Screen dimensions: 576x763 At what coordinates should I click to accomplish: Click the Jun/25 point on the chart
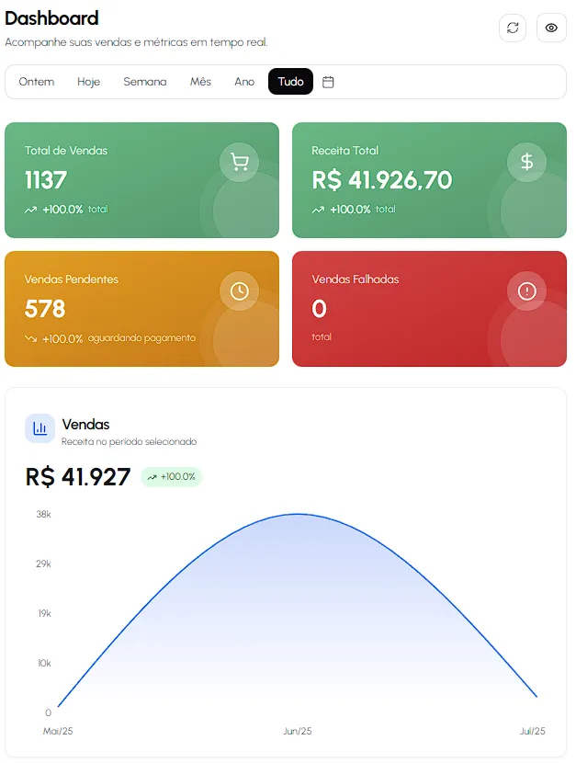click(x=296, y=515)
